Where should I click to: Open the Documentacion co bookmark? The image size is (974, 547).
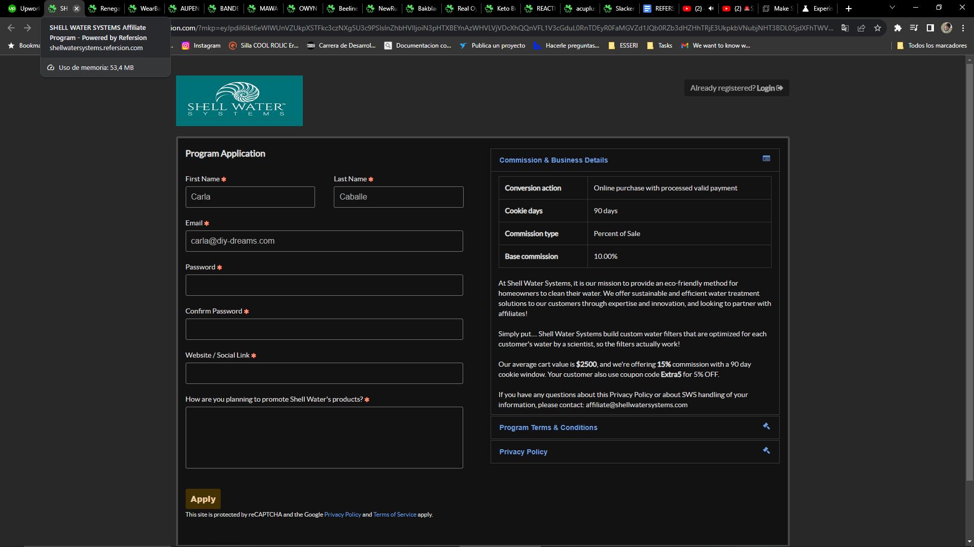point(418,46)
